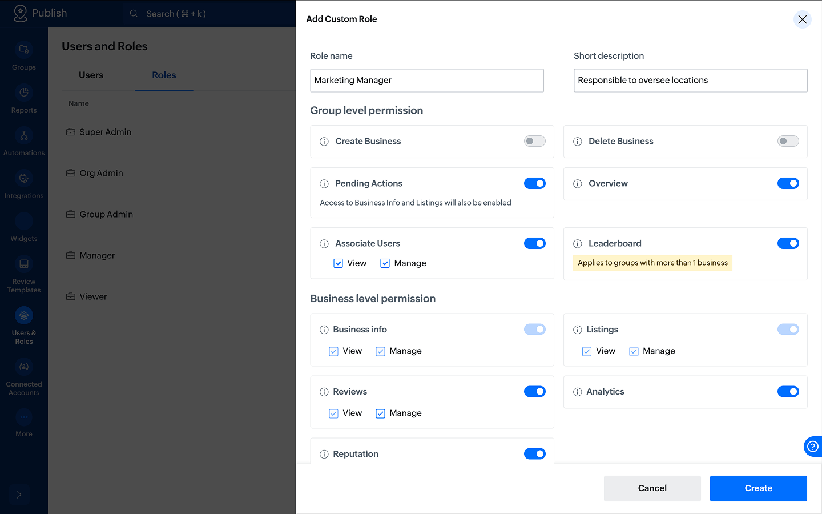Uncheck Manage under Associate Users
The height and width of the screenshot is (514, 822).
coord(385,263)
